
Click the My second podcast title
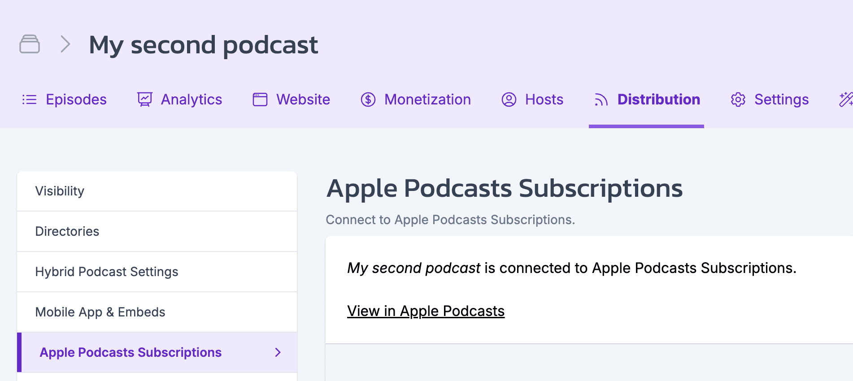point(204,45)
